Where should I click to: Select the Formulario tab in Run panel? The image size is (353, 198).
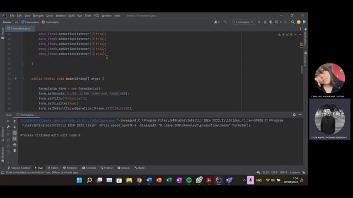point(26,115)
